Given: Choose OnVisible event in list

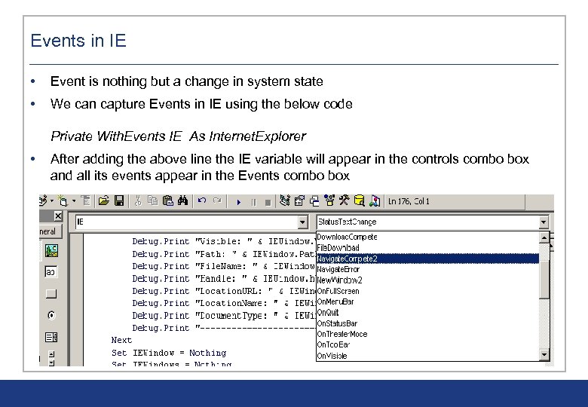Looking at the screenshot, I should click(x=427, y=356).
